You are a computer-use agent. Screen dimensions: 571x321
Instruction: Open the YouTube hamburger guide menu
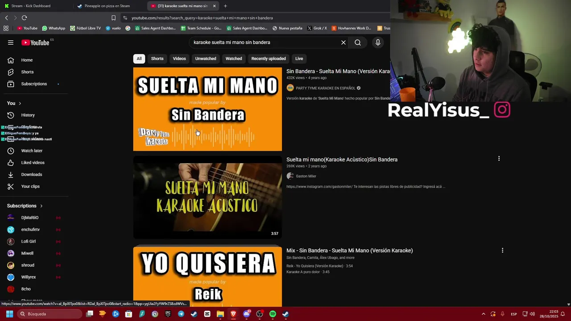click(x=11, y=42)
